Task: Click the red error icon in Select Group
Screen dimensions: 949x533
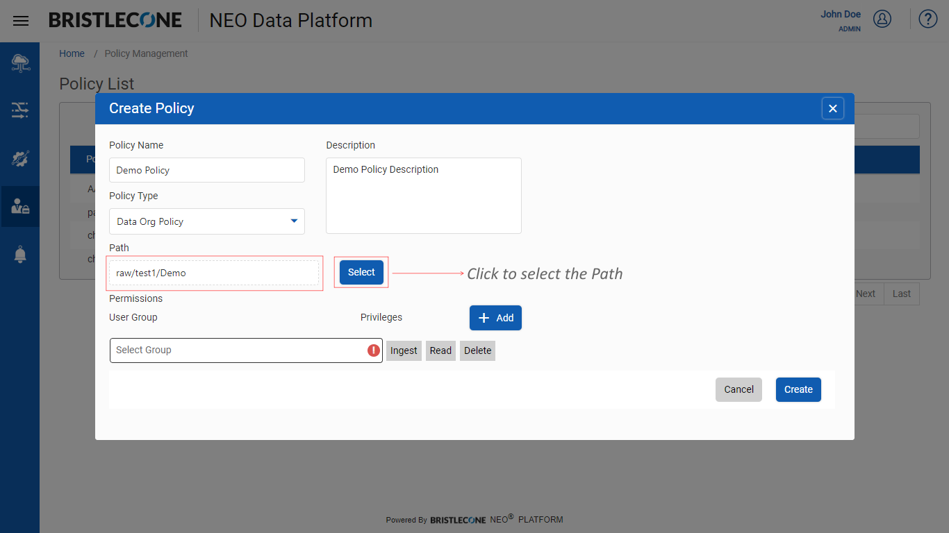Action: pos(374,350)
